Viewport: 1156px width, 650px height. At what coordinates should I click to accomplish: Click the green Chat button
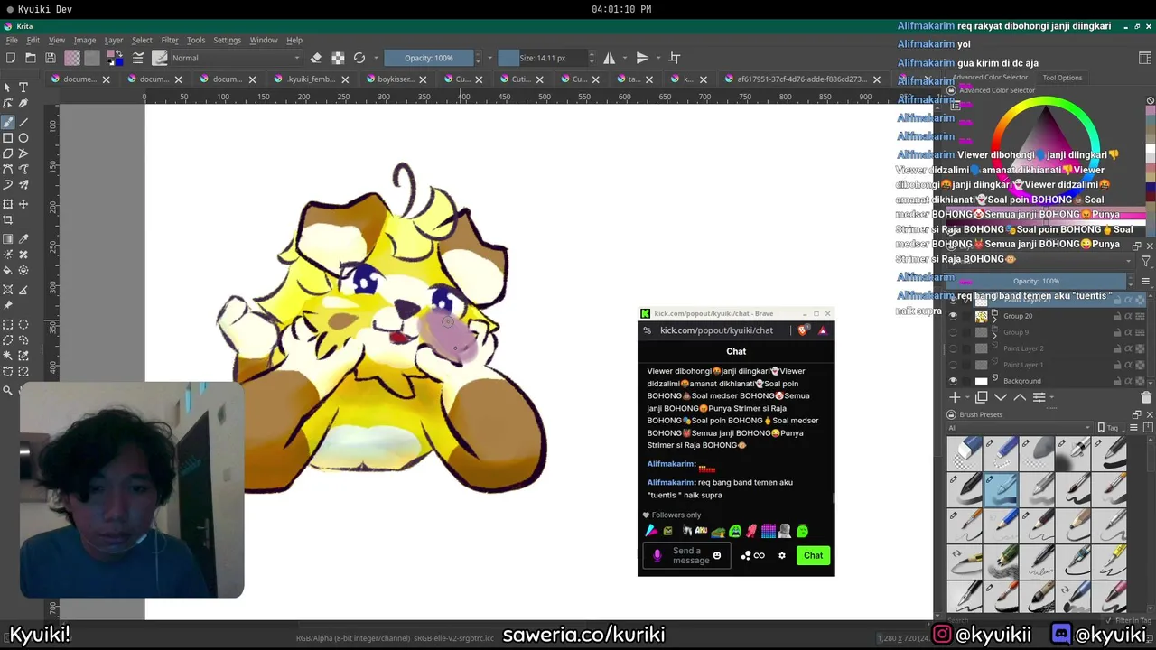(813, 555)
